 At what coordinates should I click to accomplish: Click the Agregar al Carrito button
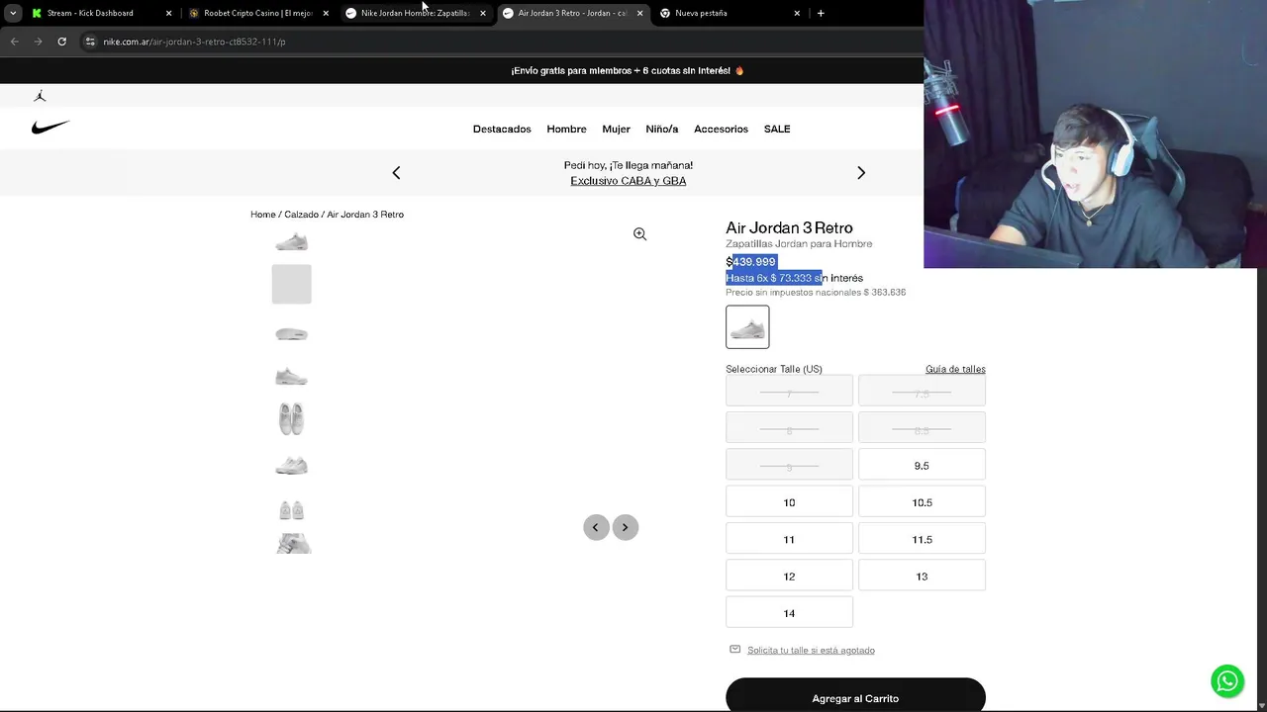pos(855,696)
